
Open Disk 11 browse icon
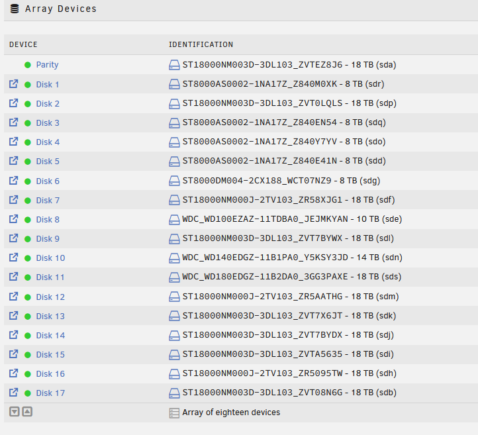[13, 277]
